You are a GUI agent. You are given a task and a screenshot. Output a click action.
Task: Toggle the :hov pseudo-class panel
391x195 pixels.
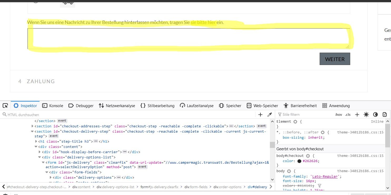338,114
